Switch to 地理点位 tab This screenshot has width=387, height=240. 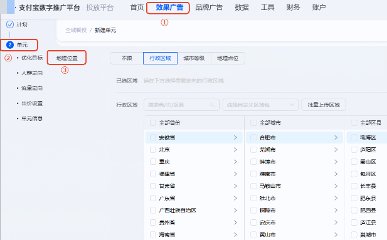(228, 58)
